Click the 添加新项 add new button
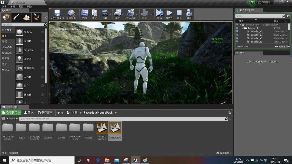 click(x=11, y=112)
